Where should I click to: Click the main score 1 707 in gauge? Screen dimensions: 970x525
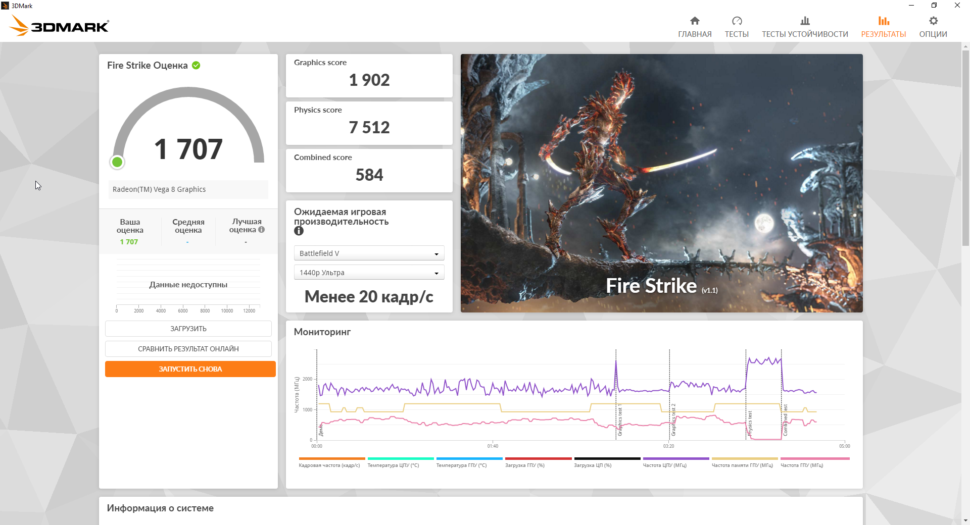pyautogui.click(x=188, y=149)
